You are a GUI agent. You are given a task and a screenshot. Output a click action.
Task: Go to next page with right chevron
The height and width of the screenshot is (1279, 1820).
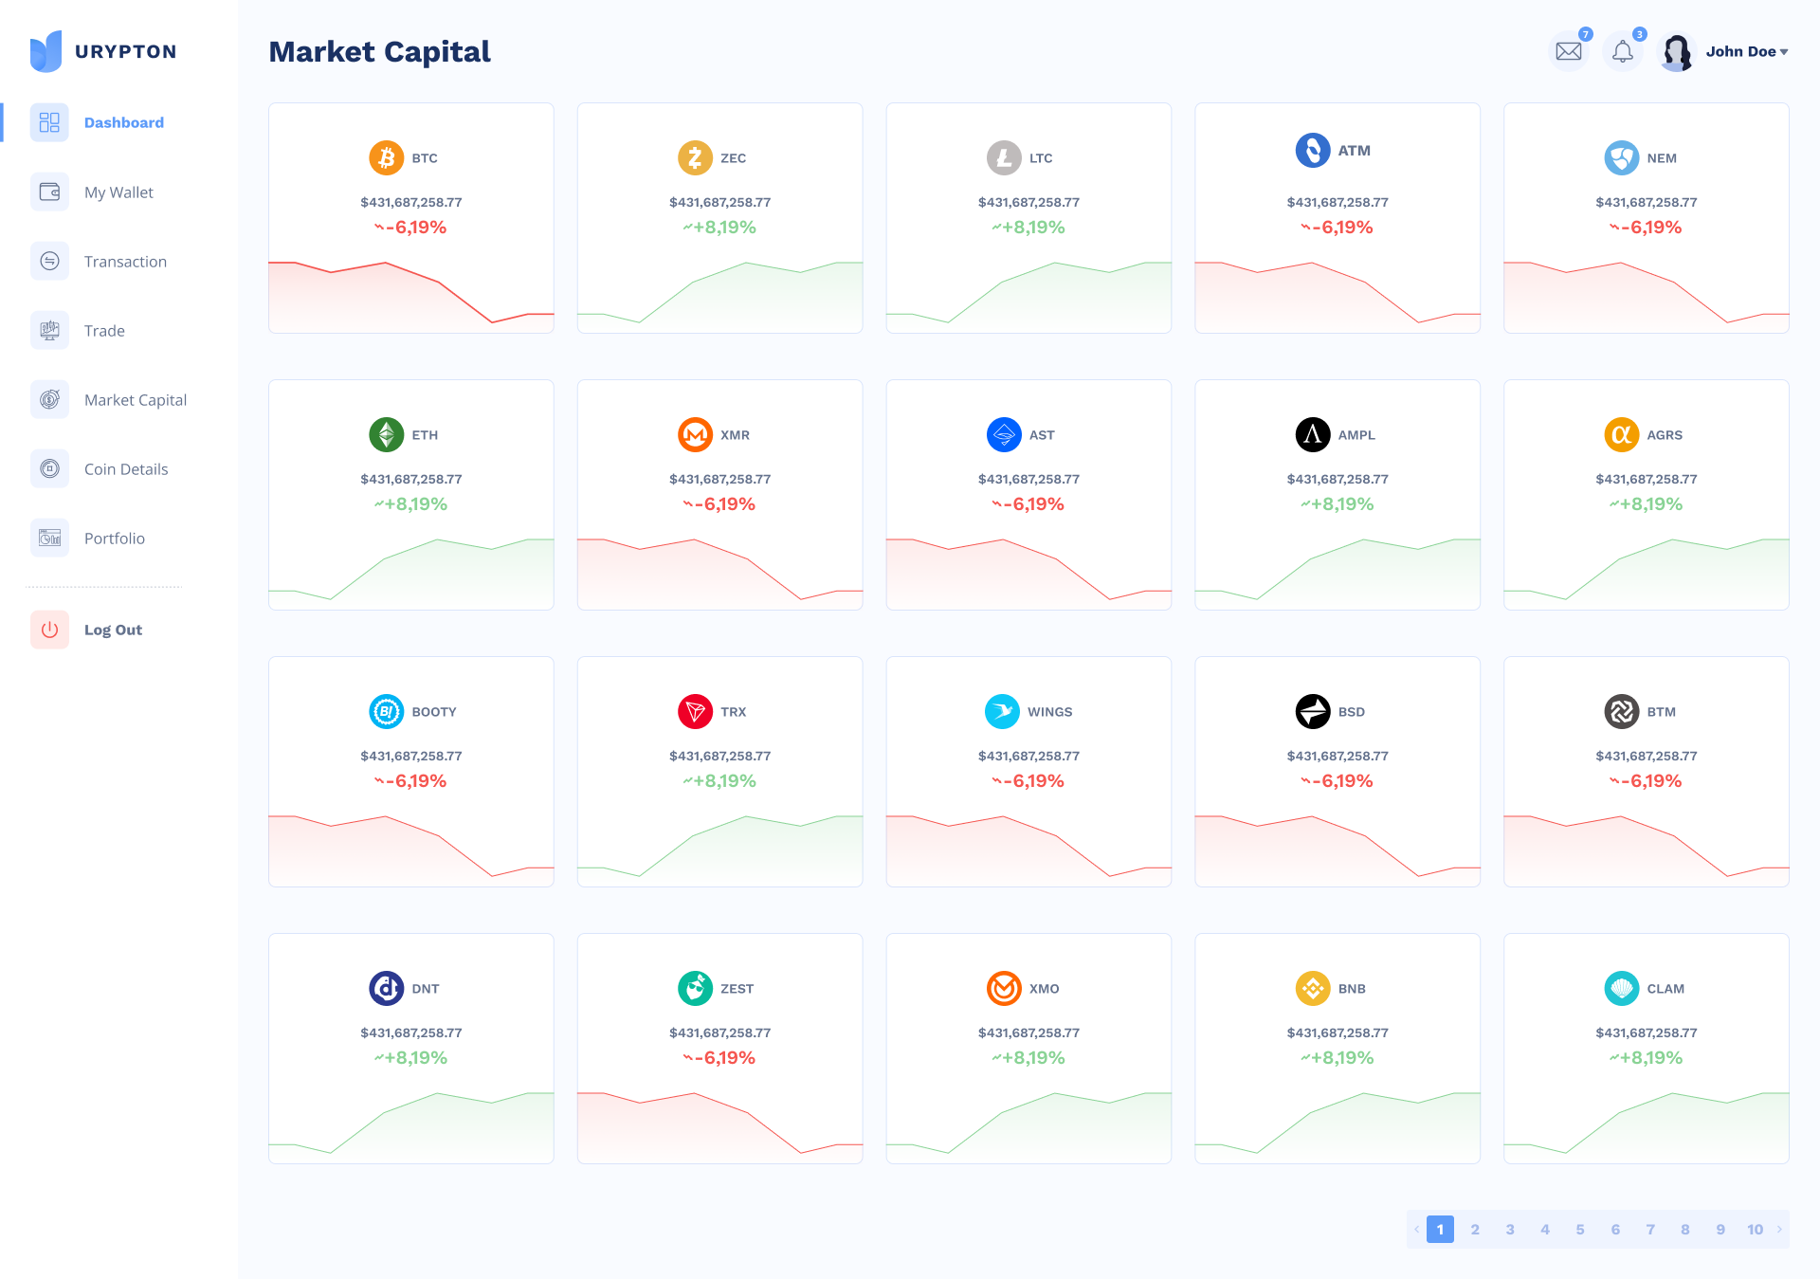[1779, 1229]
